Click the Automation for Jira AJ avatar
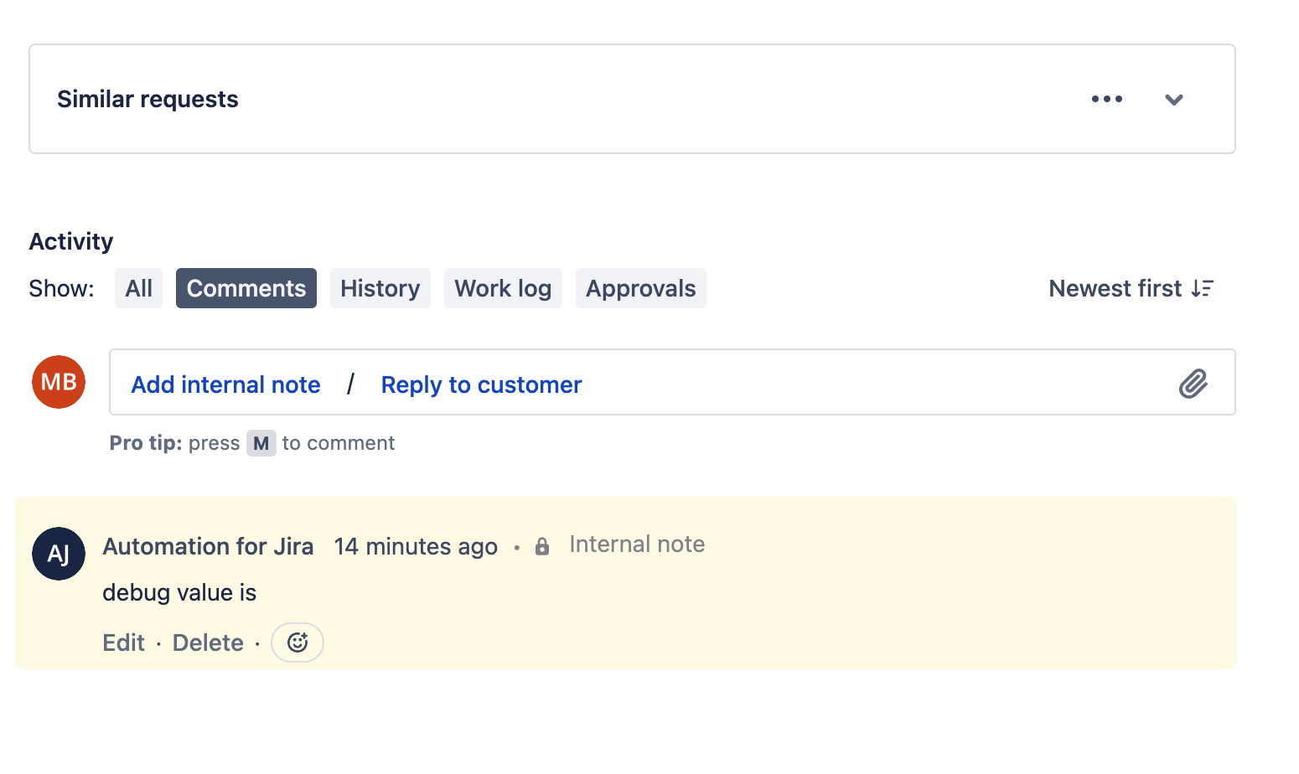 click(58, 554)
